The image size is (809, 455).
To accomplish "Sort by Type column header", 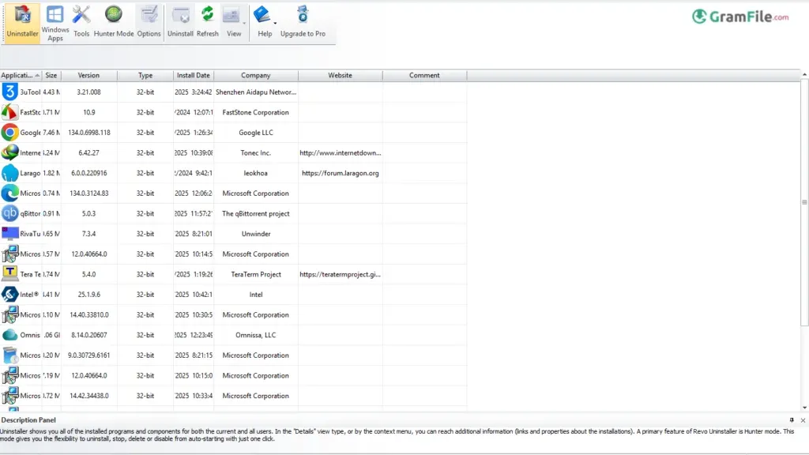I will point(145,75).
